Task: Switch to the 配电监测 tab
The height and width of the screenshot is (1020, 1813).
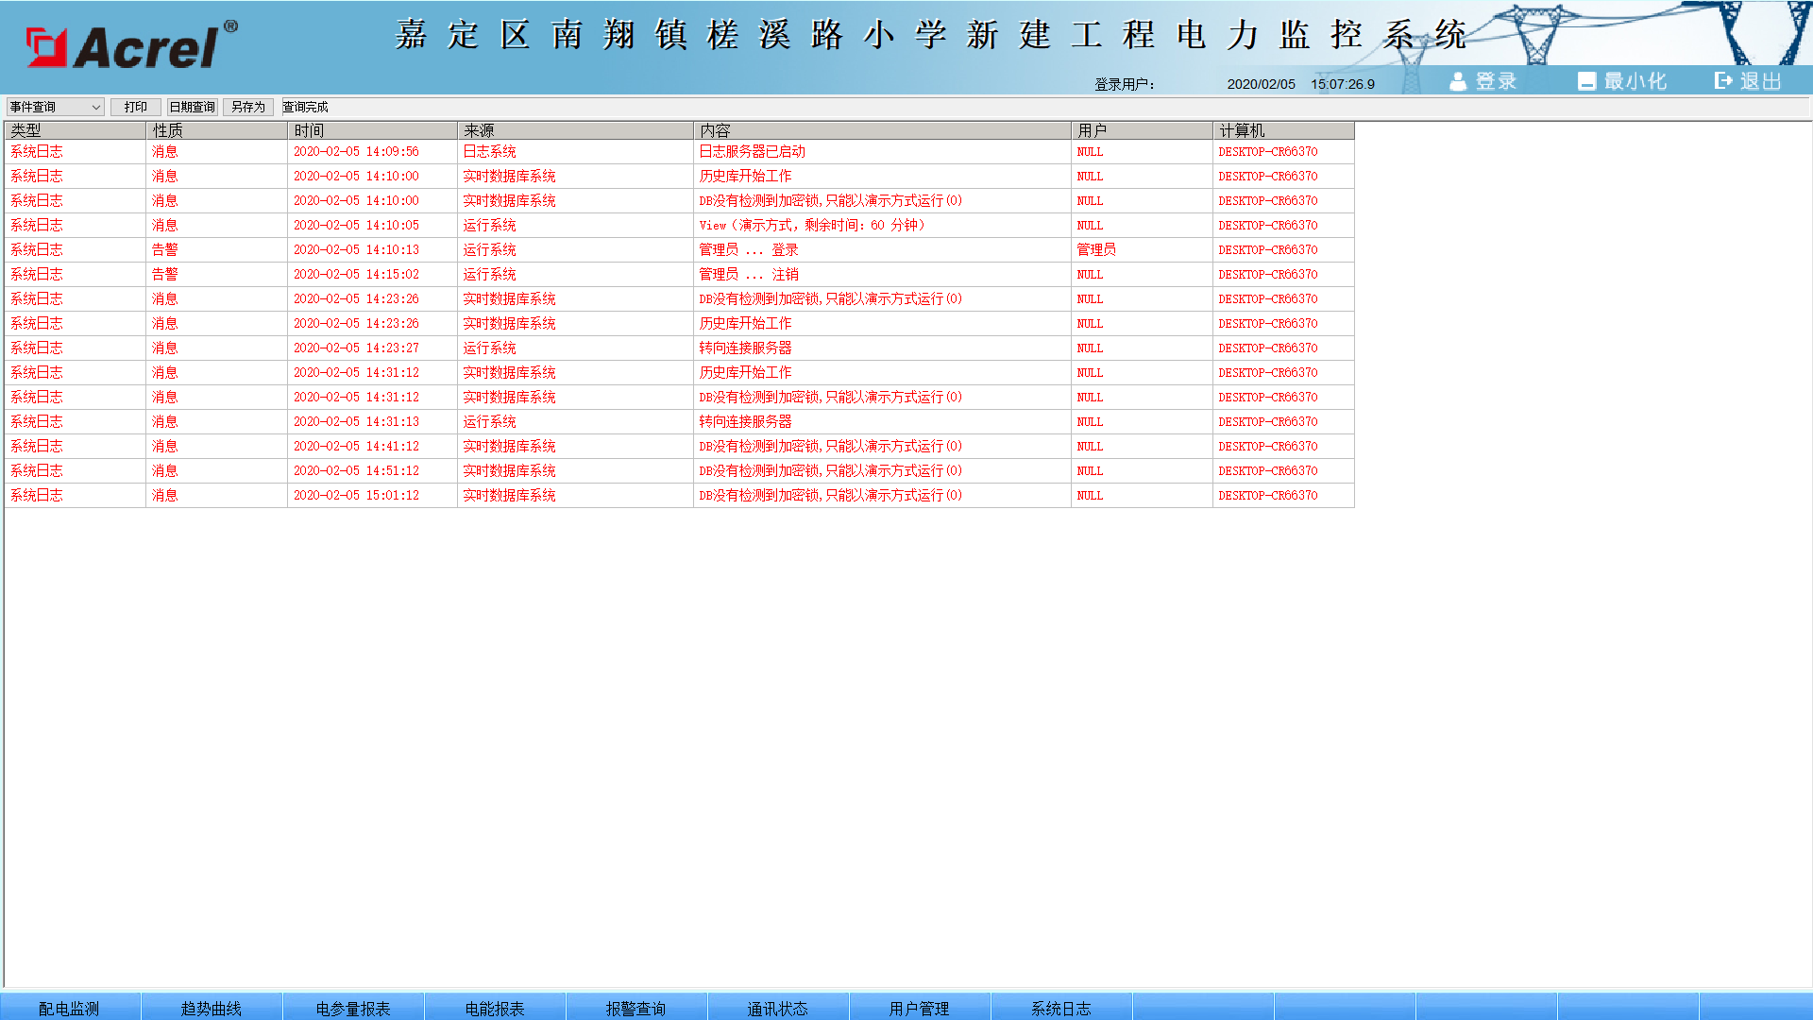Action: 69,1008
